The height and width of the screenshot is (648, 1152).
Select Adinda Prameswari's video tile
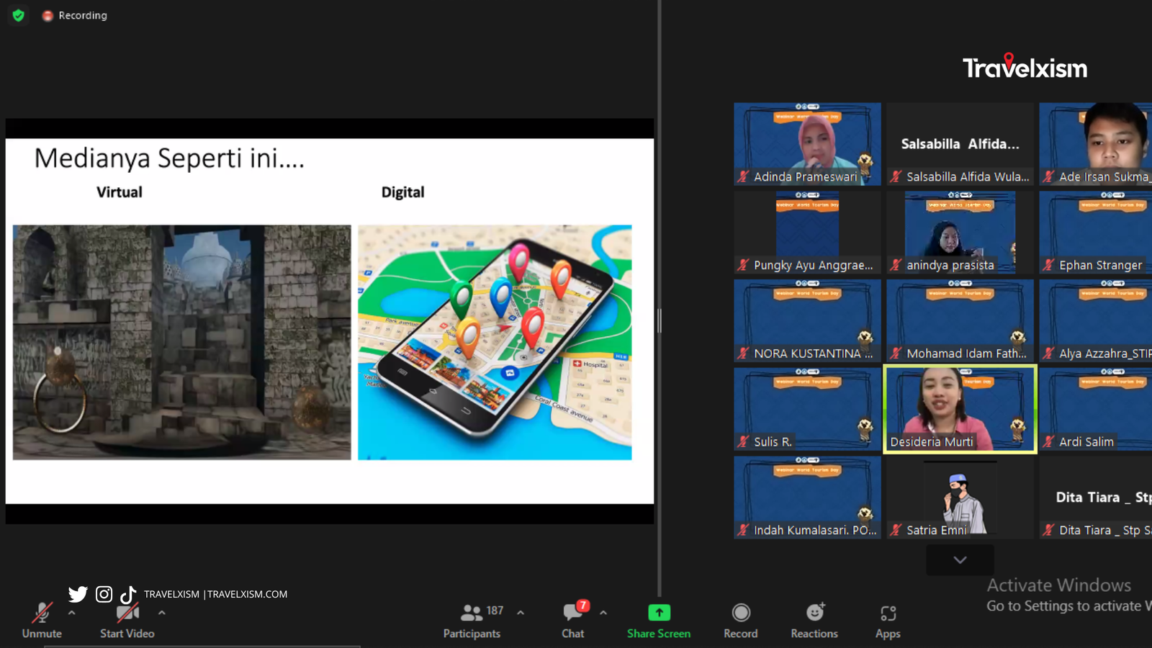(x=807, y=143)
